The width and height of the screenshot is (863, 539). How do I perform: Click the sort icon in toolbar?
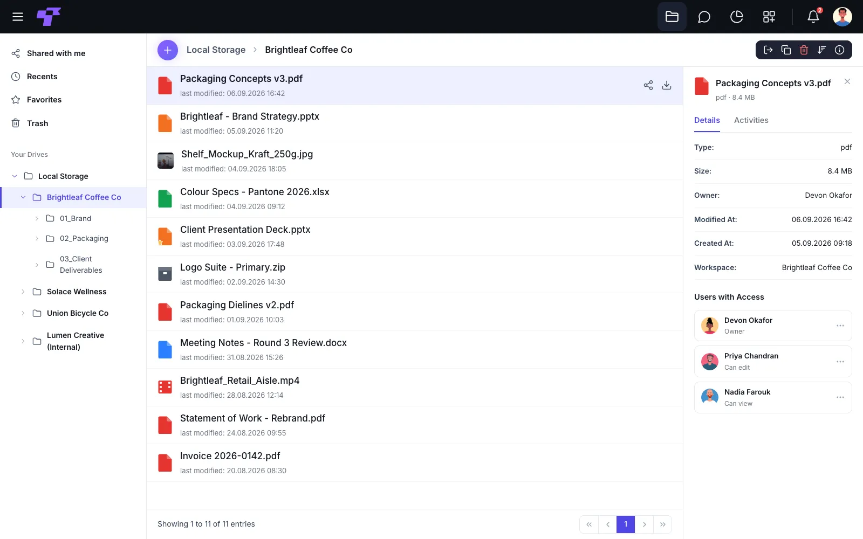coord(821,50)
